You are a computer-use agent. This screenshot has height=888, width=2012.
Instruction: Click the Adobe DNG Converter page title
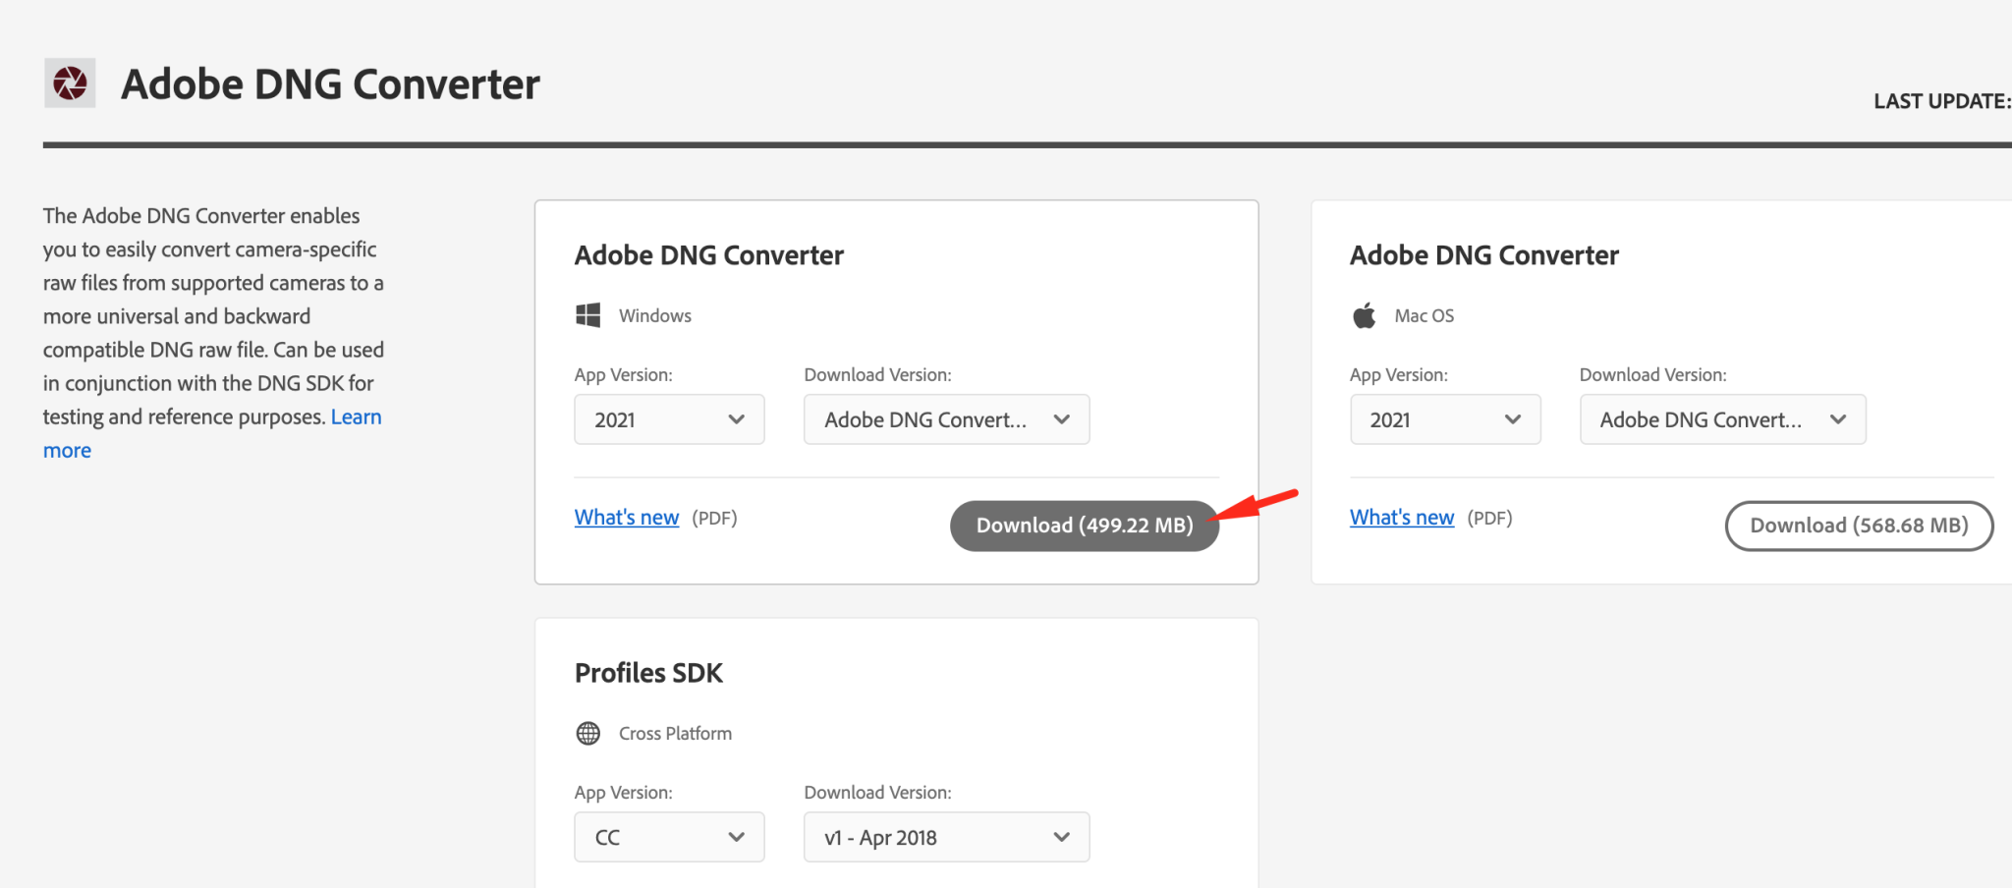[330, 84]
